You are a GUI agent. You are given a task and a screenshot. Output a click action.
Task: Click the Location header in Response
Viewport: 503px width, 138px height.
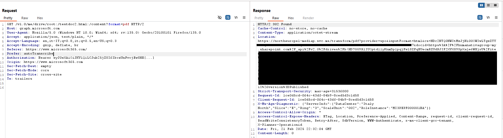(266, 37)
